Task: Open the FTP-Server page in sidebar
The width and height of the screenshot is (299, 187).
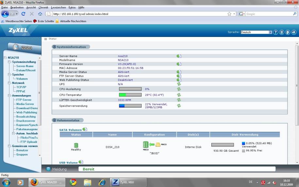Action: click(24, 100)
